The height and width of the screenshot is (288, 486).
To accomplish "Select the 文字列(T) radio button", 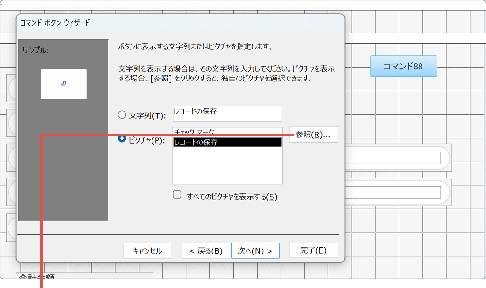I will pos(121,114).
